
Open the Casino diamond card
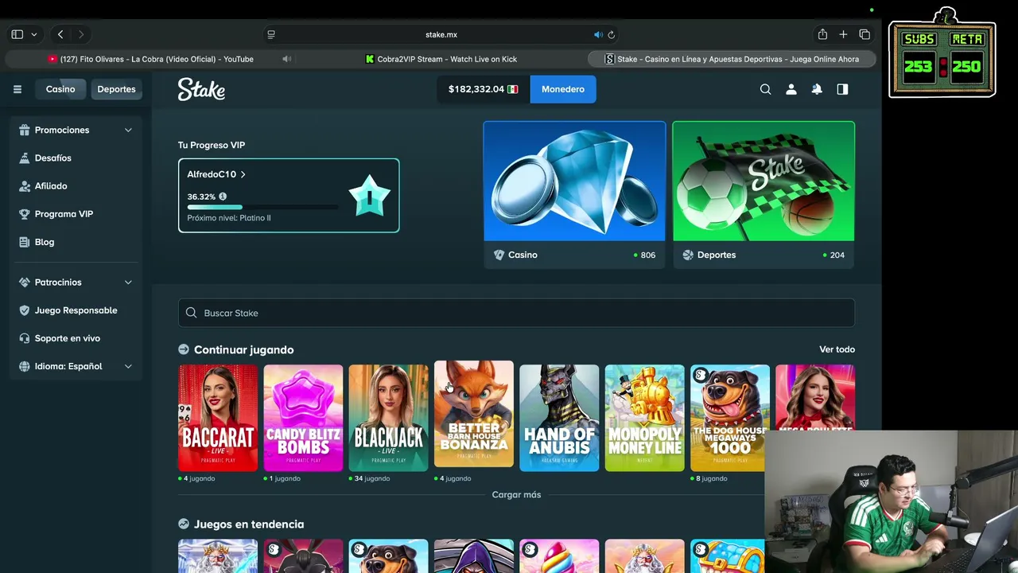574,195
